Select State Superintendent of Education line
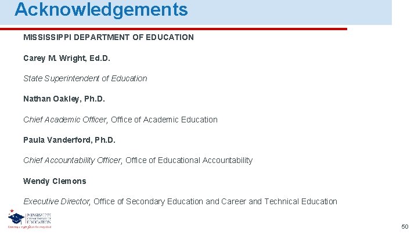The height and width of the screenshot is (235, 418). point(85,78)
